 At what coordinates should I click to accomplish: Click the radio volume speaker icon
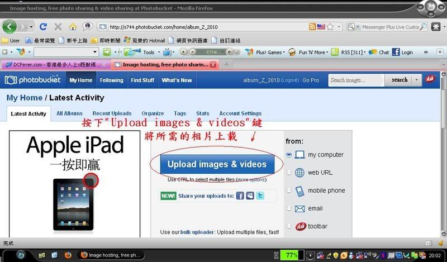229,52
